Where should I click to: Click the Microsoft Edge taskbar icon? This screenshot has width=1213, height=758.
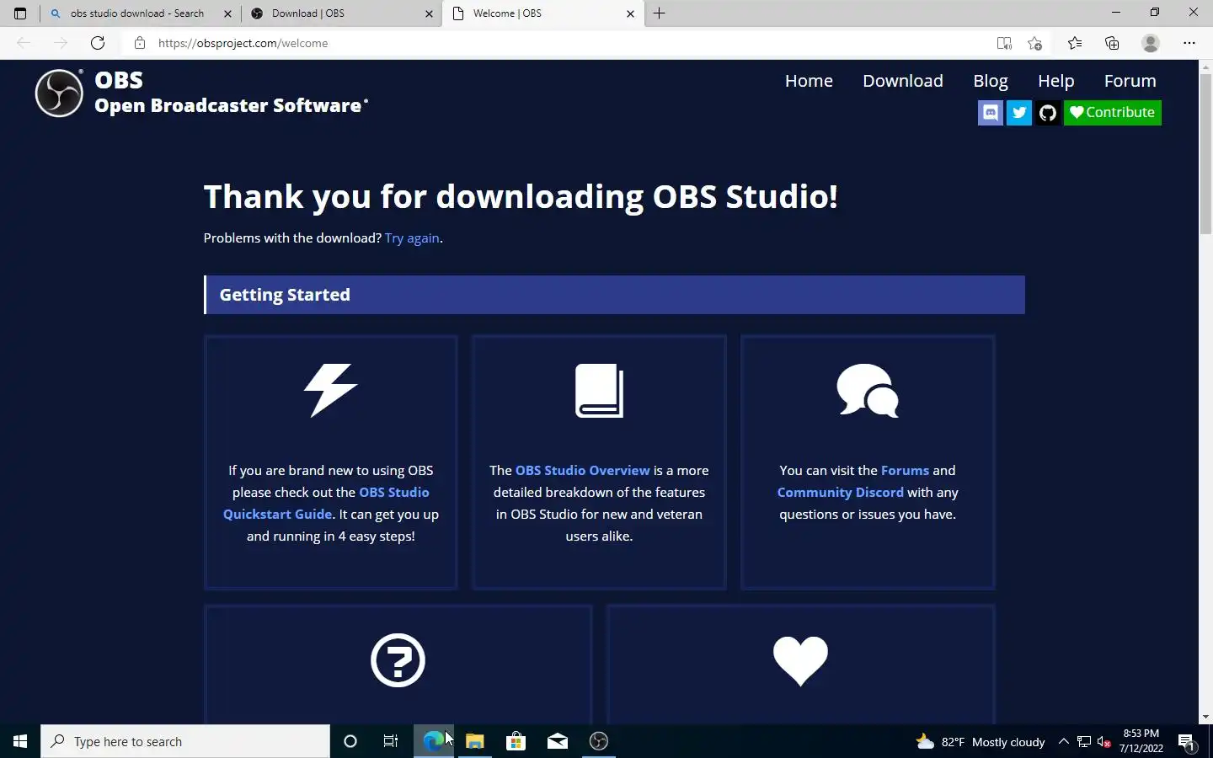tap(434, 741)
